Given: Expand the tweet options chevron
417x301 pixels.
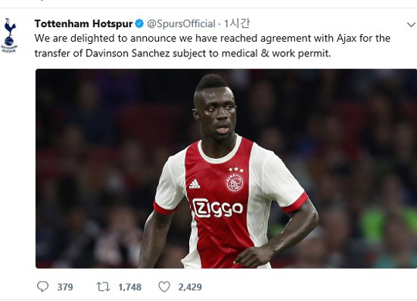Looking at the screenshot, I should coord(411,25).
